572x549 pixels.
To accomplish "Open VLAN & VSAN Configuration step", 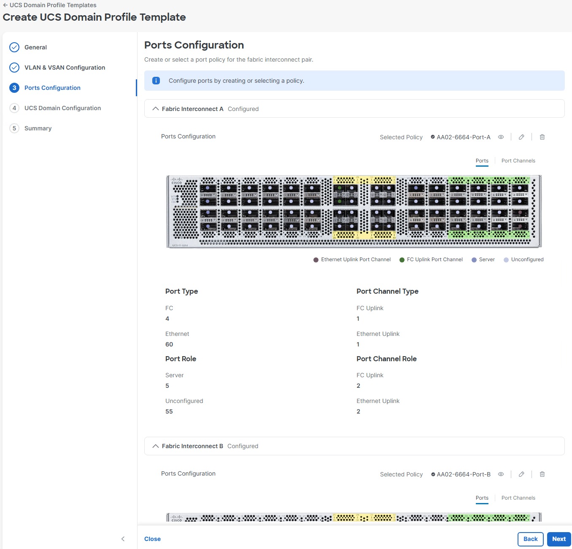I will point(65,68).
